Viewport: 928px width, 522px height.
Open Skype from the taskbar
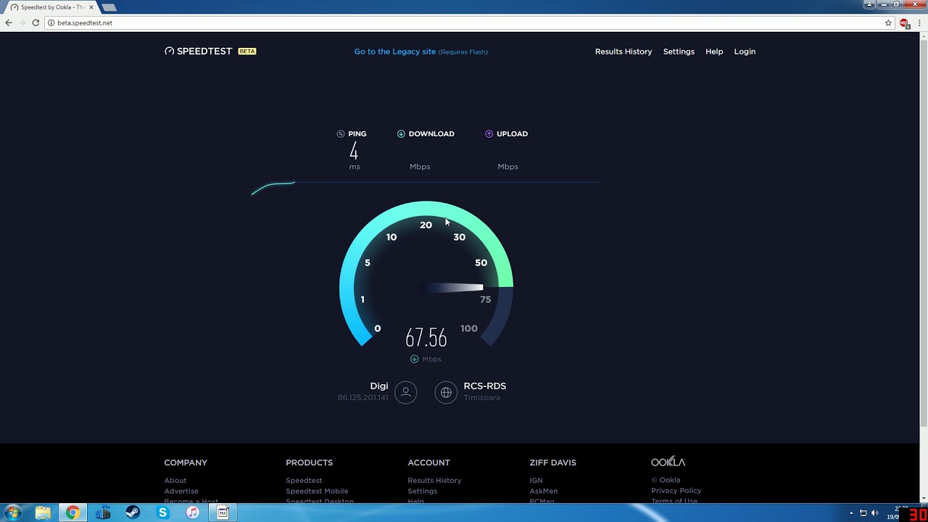(x=162, y=513)
